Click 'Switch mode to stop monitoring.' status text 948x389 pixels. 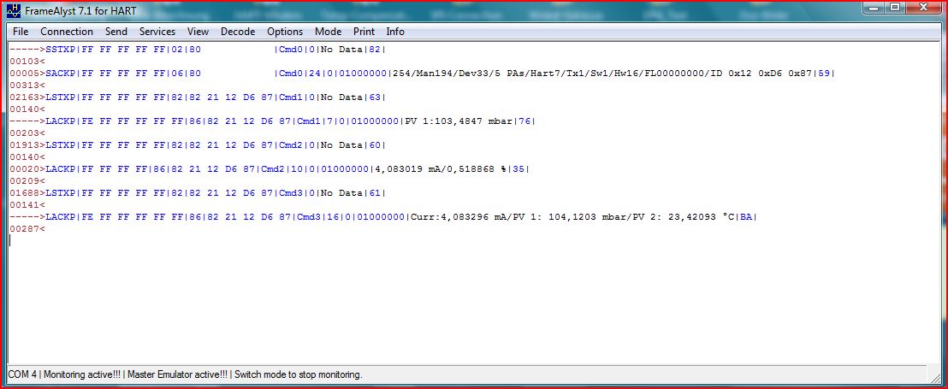pos(298,374)
